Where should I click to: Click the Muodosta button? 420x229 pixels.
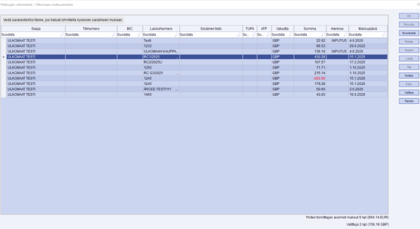coord(409,33)
